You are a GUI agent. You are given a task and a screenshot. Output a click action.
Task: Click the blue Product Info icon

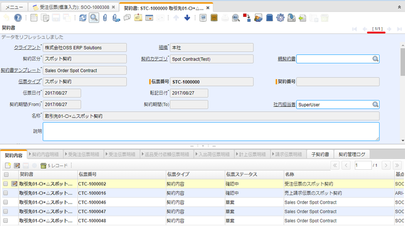[x=270, y=18]
